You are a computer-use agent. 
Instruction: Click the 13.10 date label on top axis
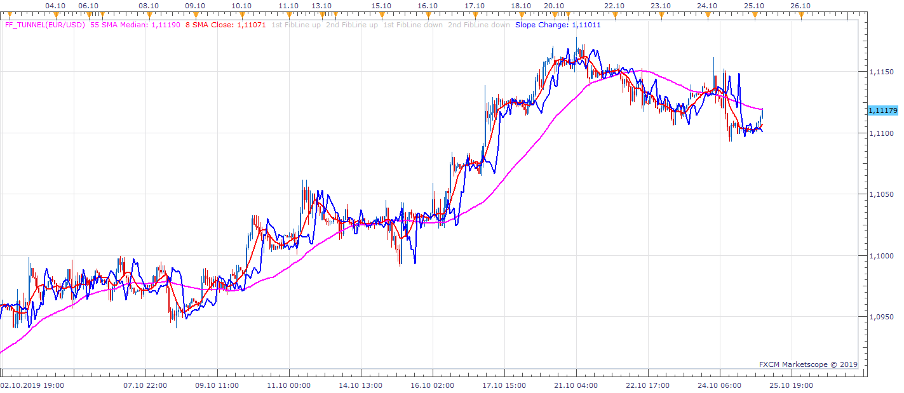[x=321, y=5]
